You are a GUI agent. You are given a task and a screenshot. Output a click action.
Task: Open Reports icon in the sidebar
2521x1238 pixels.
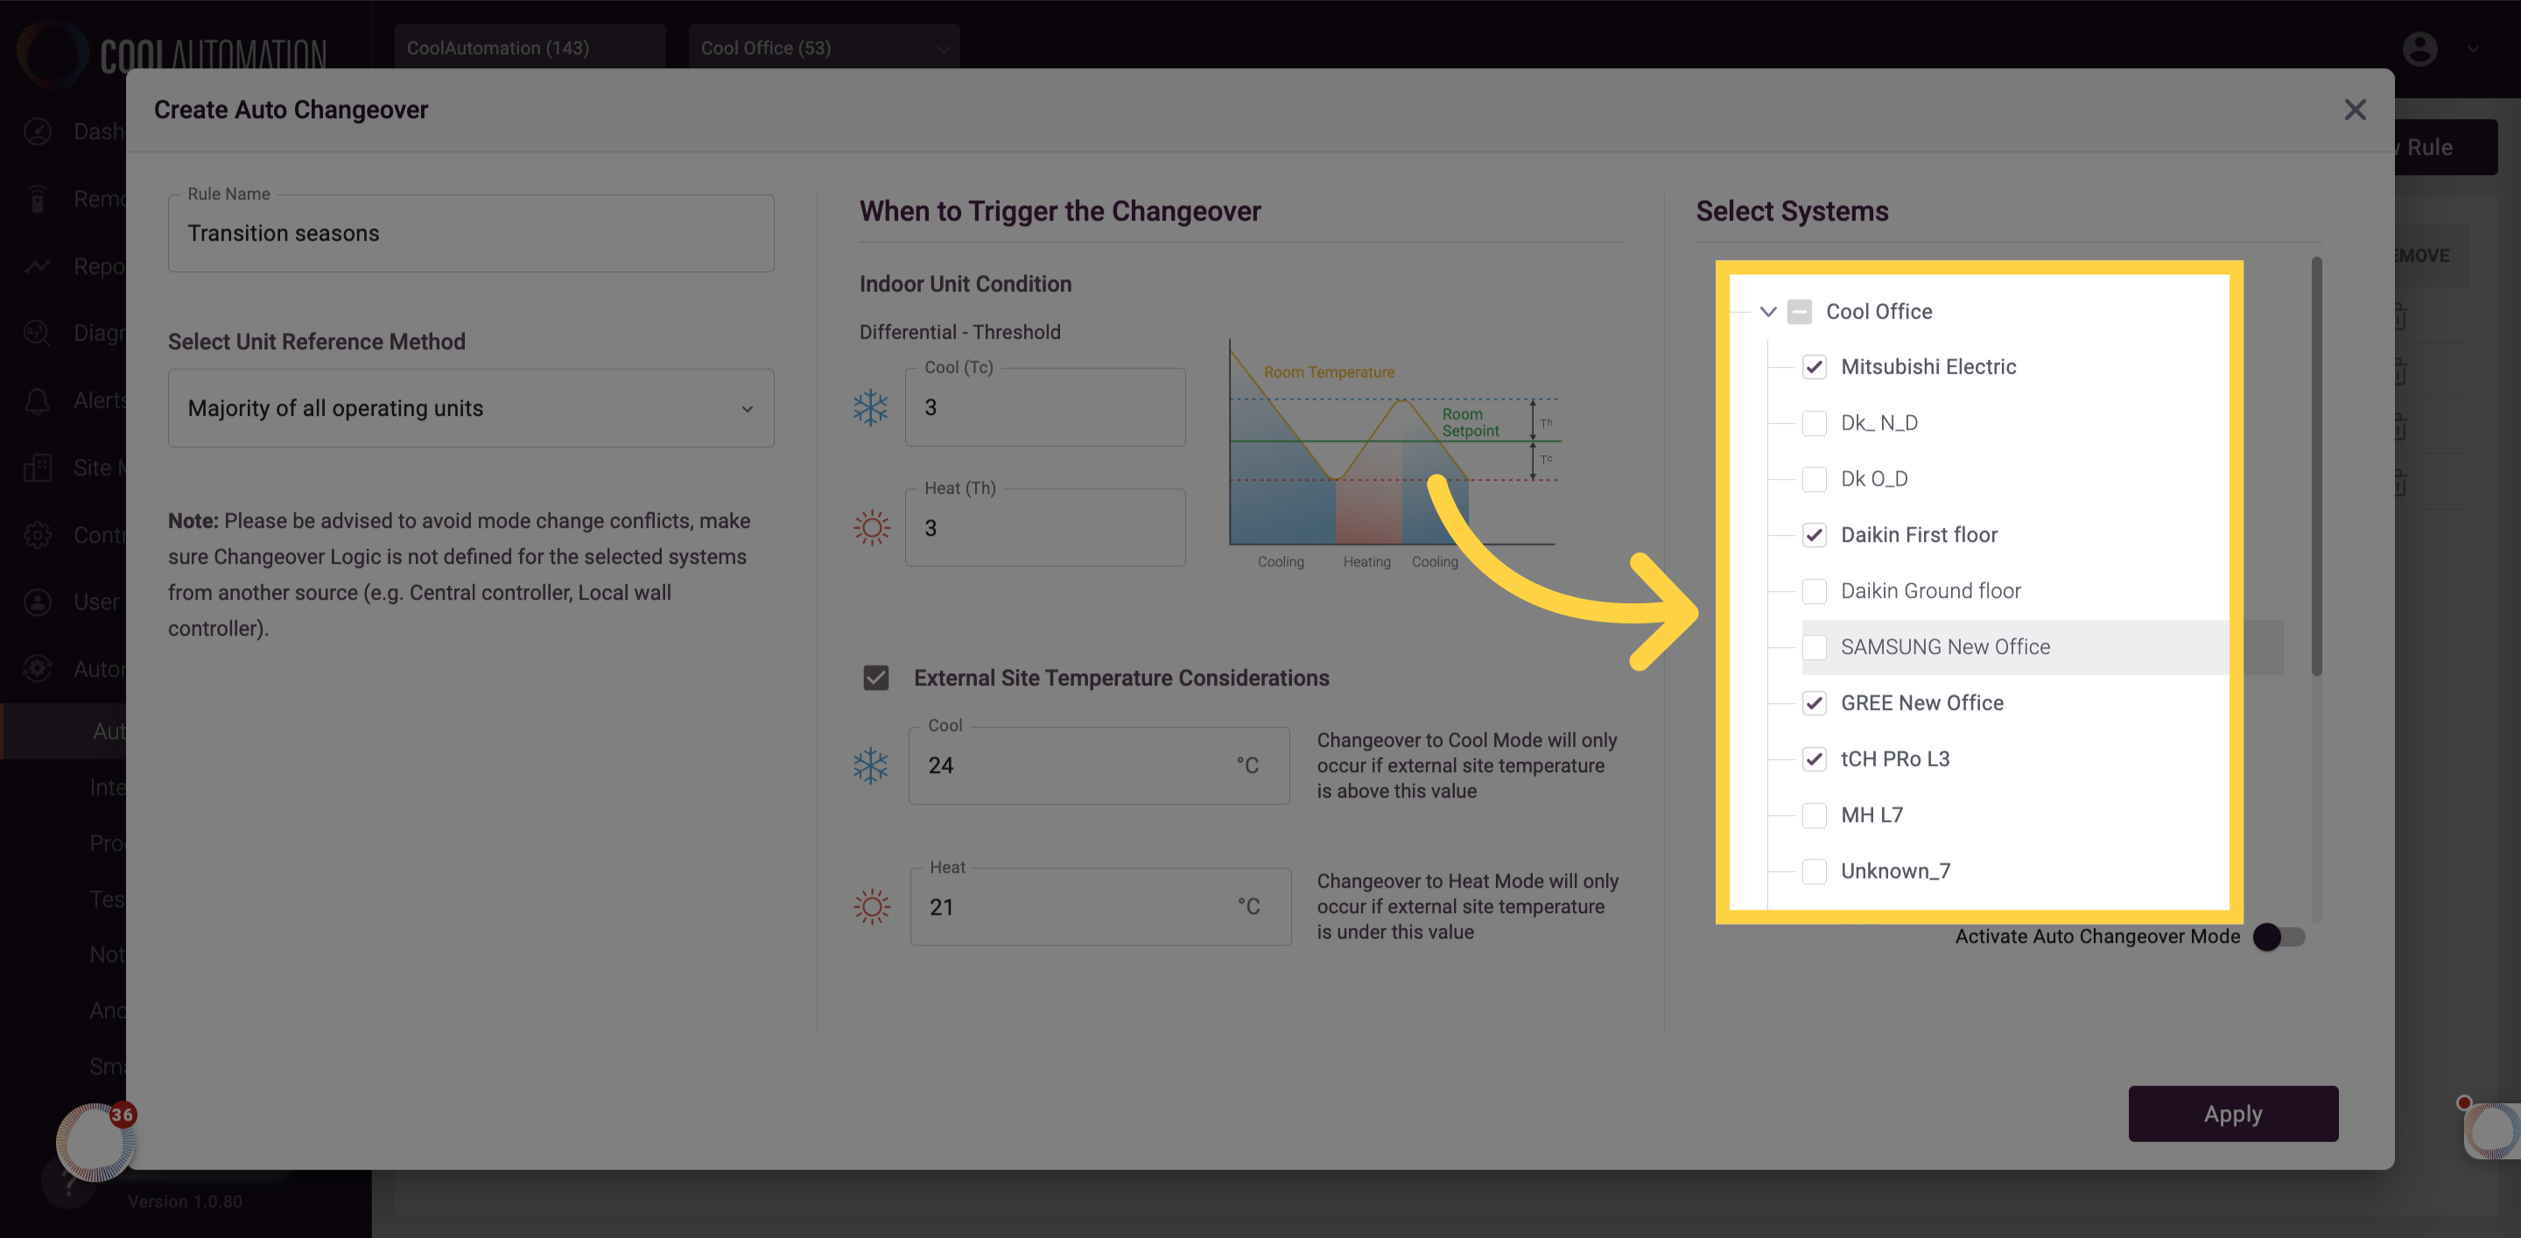coord(37,266)
